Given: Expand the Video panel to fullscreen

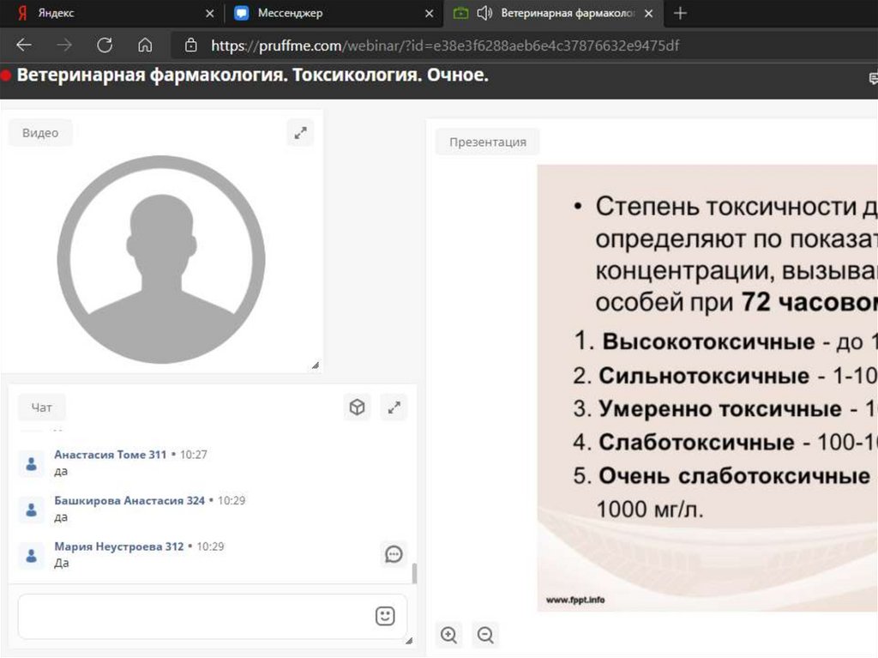Looking at the screenshot, I should coord(300,133).
